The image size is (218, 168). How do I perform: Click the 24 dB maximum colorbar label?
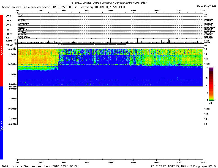click(208, 67)
